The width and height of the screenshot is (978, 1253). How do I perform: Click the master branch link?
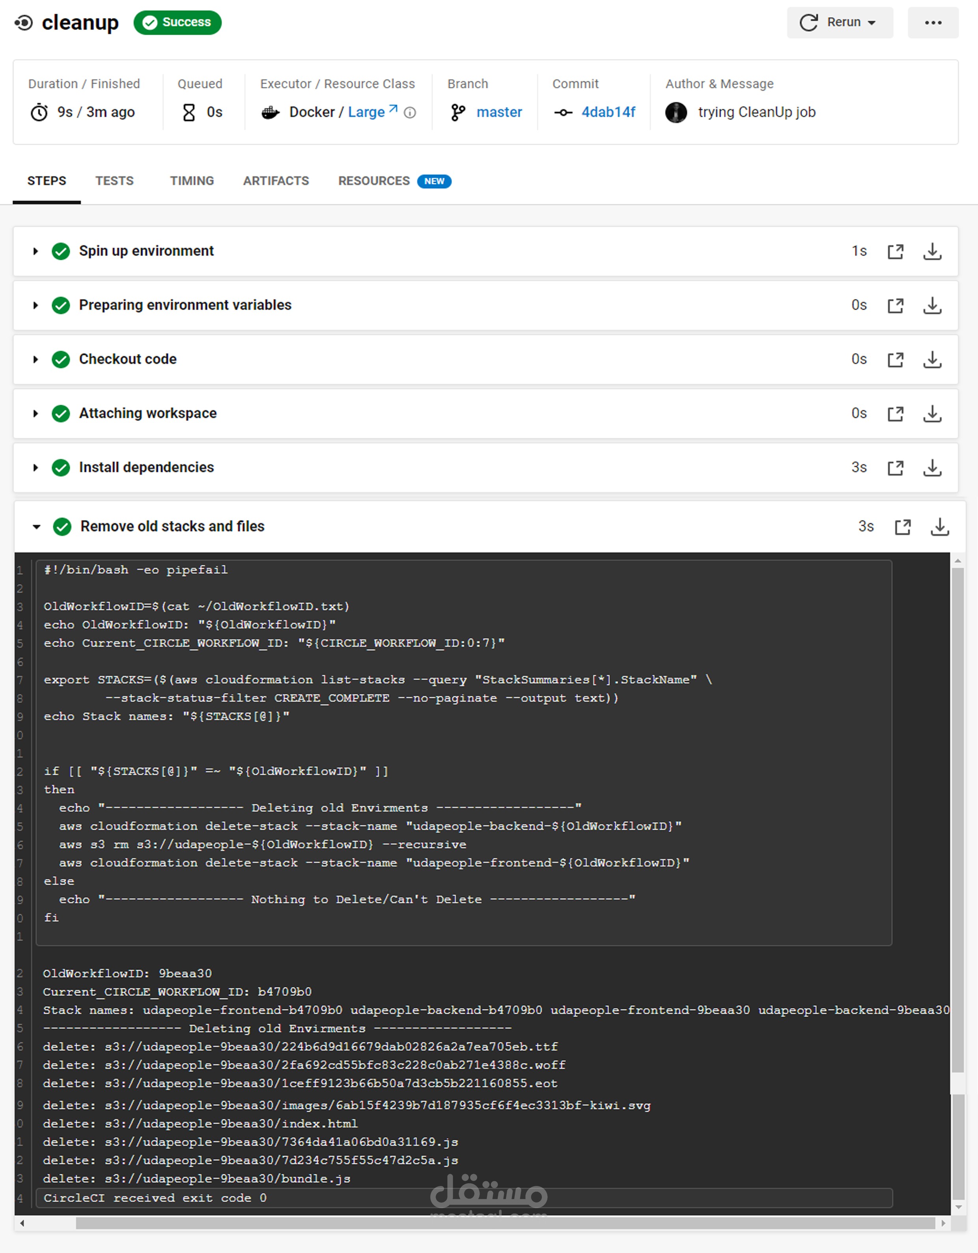(x=499, y=112)
